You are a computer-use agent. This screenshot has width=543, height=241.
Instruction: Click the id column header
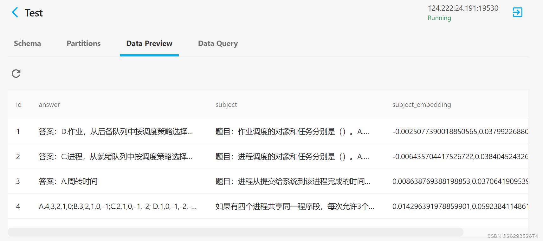(19, 105)
